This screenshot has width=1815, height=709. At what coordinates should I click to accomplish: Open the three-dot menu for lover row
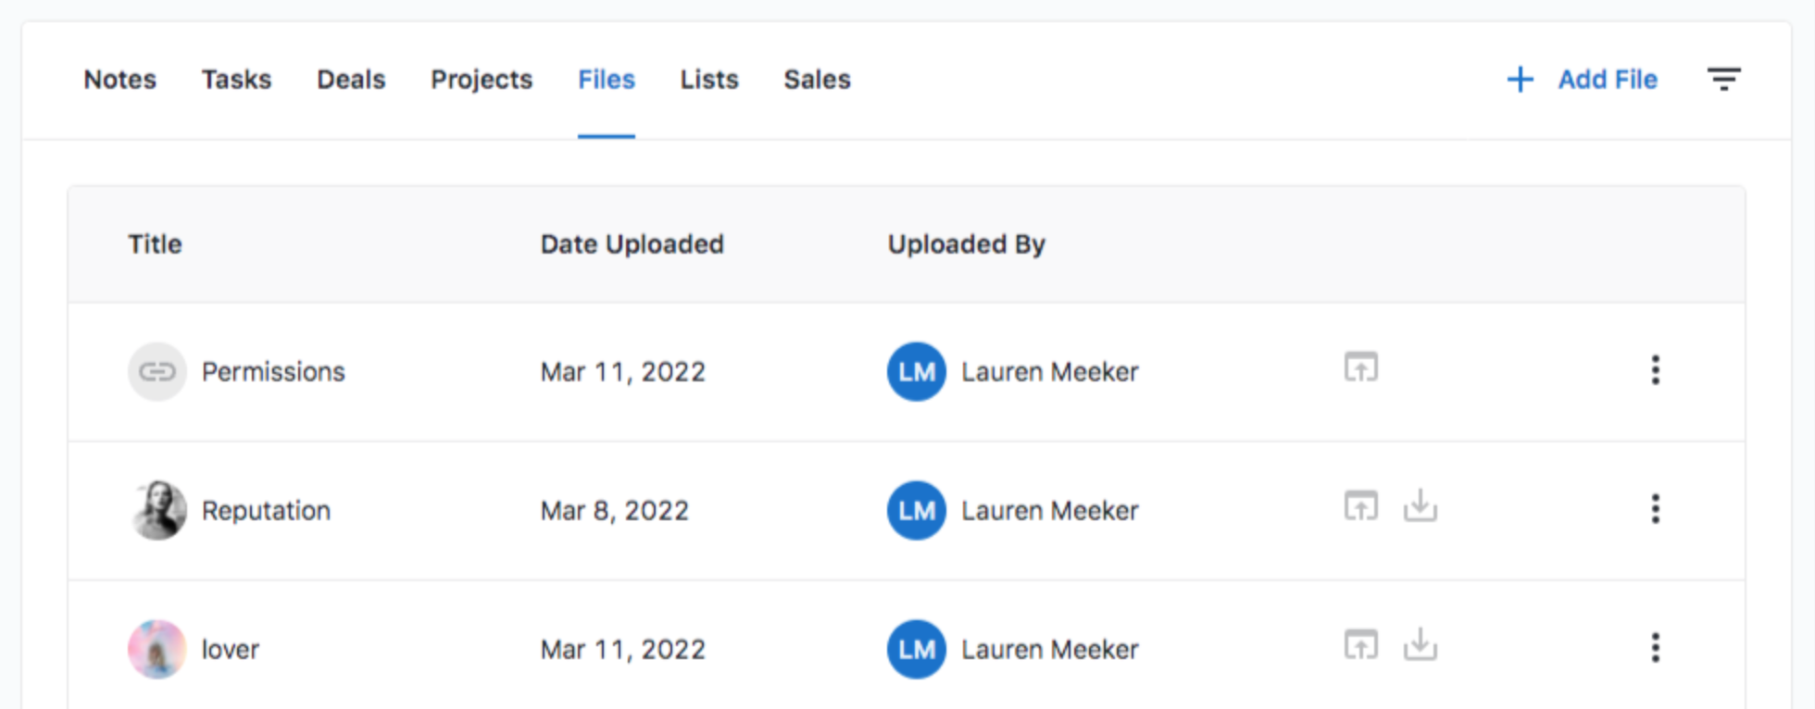1655,648
